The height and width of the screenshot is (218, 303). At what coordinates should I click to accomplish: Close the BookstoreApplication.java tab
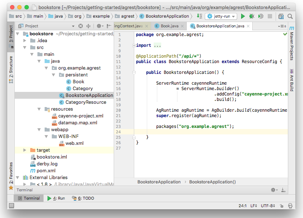coord(248,26)
